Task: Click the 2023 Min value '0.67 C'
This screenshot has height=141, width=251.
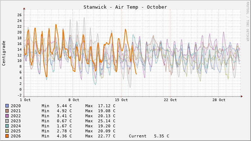Action: (64, 121)
